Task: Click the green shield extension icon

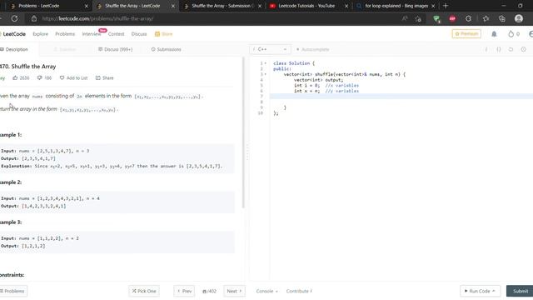Action: point(436,19)
